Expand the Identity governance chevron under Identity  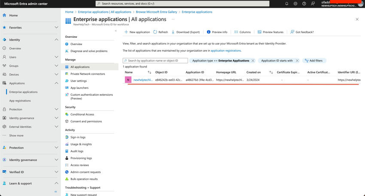56,118
